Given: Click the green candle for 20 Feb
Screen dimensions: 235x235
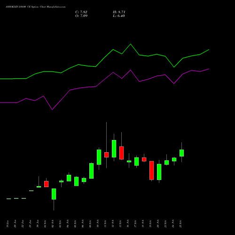Looking at the screenshot, I should (x=159, y=172).
